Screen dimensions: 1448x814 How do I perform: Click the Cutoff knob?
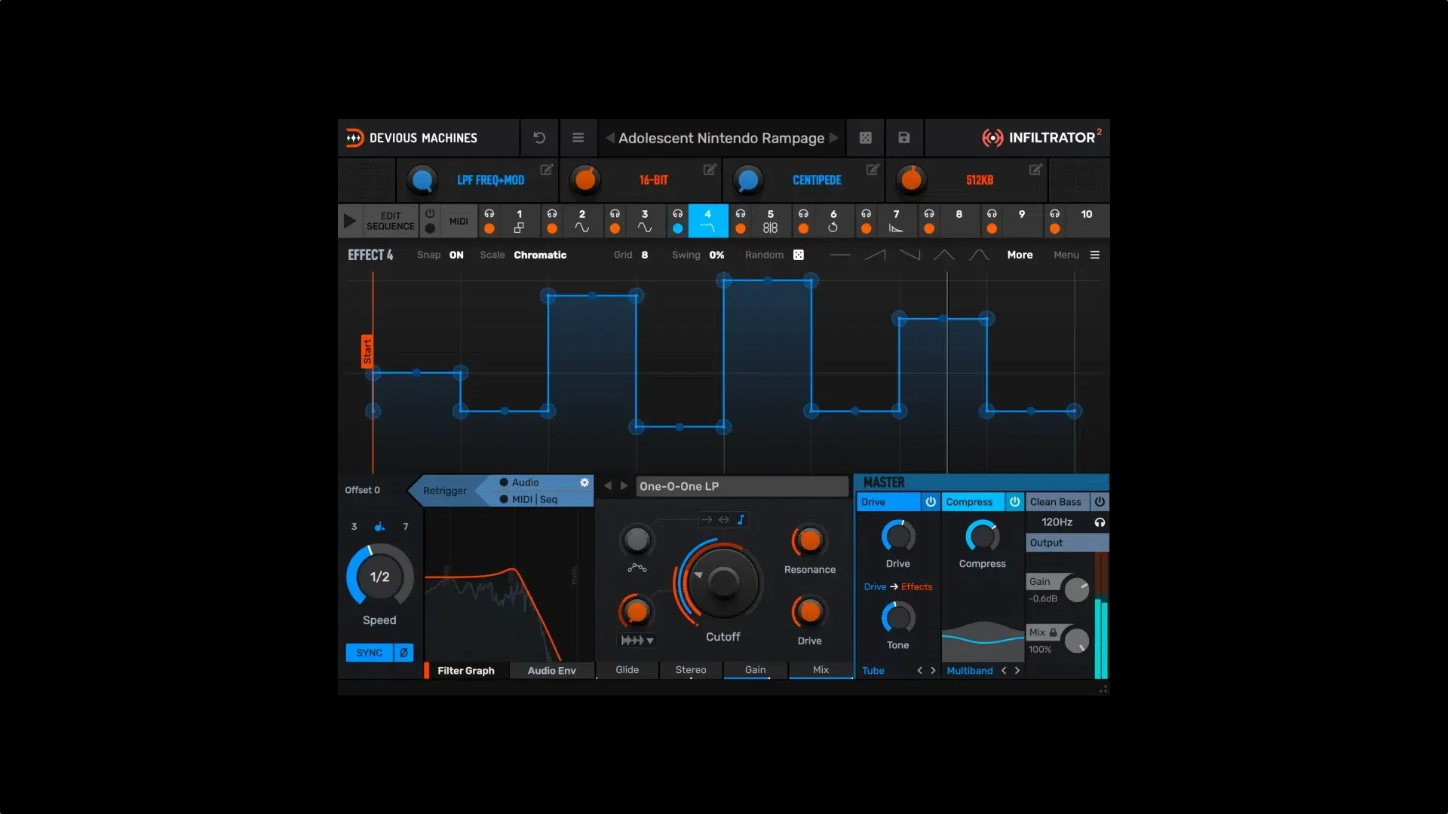722,582
